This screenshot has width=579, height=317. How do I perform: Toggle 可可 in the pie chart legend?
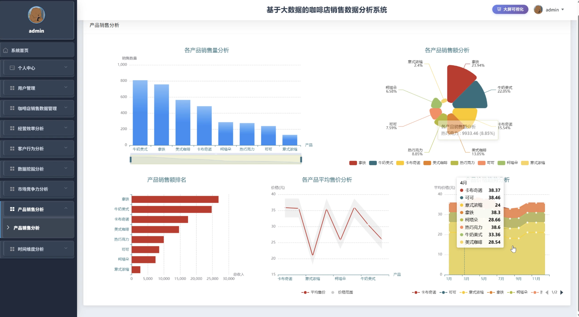pos(486,163)
